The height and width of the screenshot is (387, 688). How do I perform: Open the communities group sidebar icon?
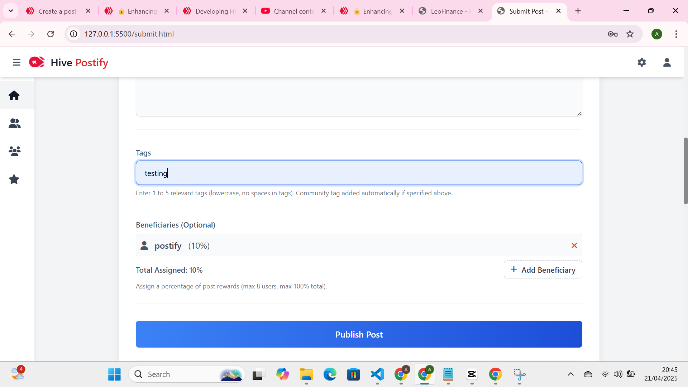click(14, 151)
